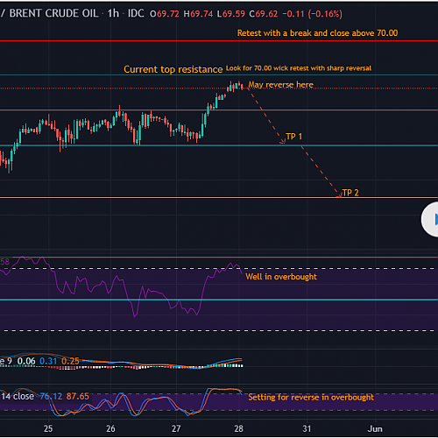Image resolution: width=438 pixels, height=438 pixels.
Task: Click 'Look for 70.00 wick retest' annotation
Action: click(299, 68)
